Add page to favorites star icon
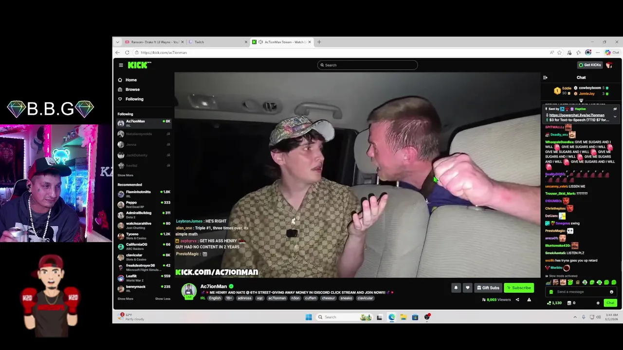 pyautogui.click(x=560, y=52)
